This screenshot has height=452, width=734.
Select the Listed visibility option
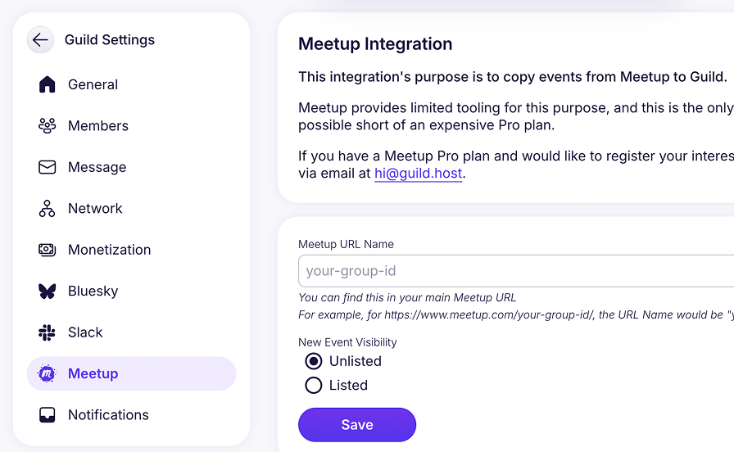(x=314, y=385)
